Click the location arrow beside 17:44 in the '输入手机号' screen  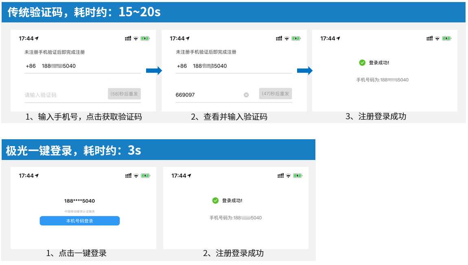[37, 38]
